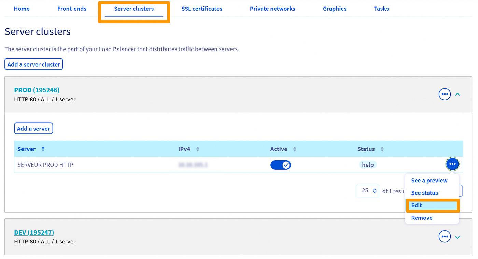This screenshot has height=259, width=478.
Task: Choose Remove in the server context menu
Action: coord(422,218)
